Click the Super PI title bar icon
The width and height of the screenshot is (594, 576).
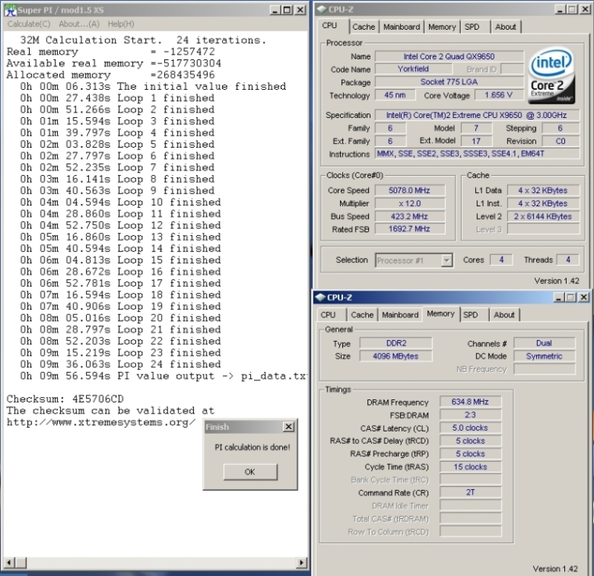pyautogui.click(x=11, y=10)
